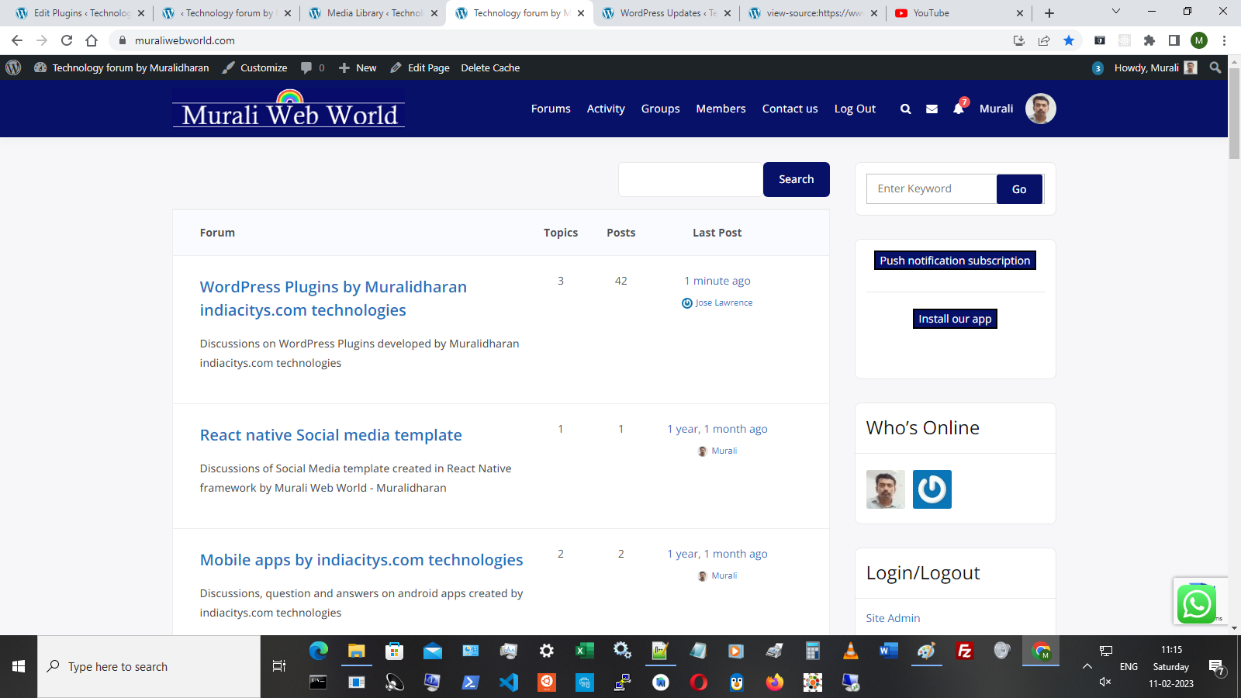
Task: Open Contact us page
Action: [790, 109]
